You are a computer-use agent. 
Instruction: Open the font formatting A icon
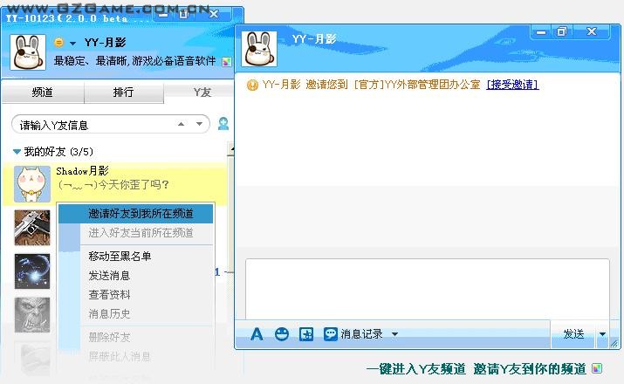click(257, 334)
